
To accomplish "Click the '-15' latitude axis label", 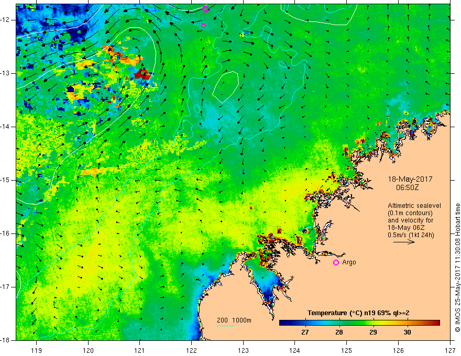I will (x=5, y=180).
